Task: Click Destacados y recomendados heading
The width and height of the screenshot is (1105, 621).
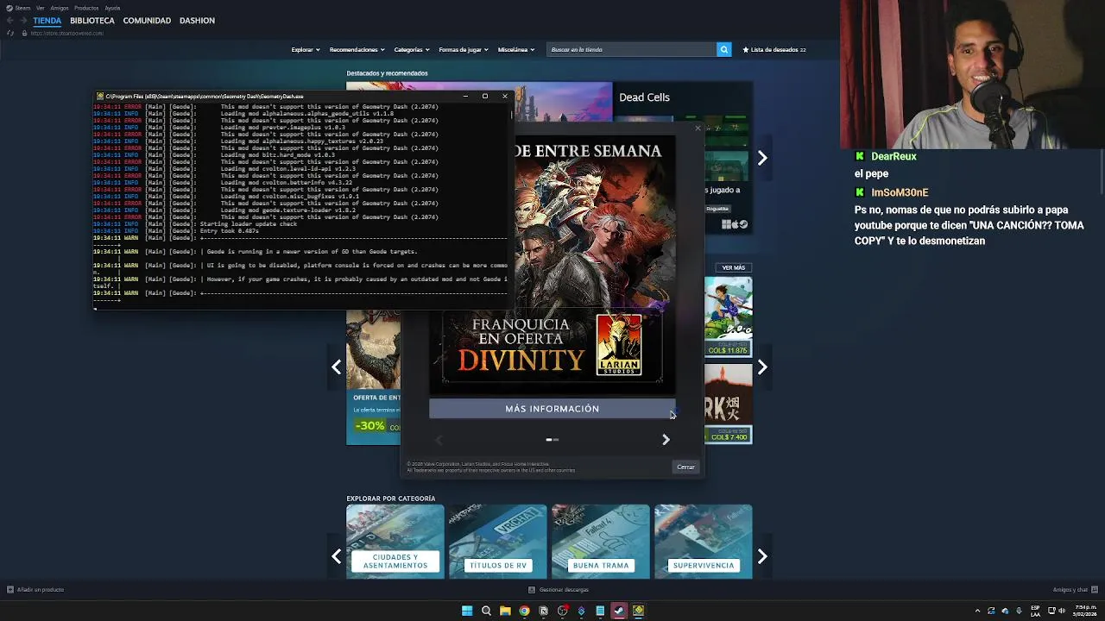Action: click(387, 73)
